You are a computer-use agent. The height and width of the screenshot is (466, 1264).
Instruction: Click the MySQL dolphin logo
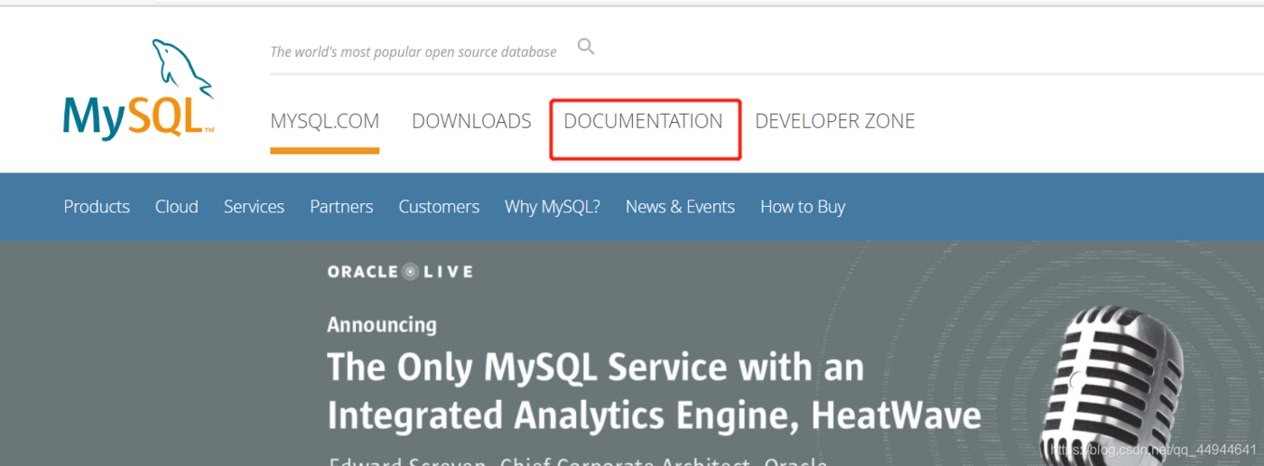tap(139, 89)
